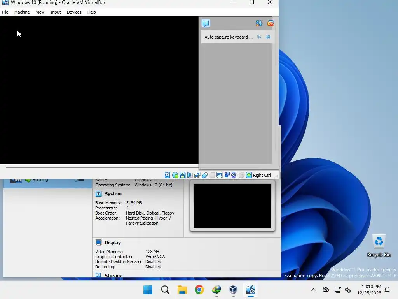Show hidden system tray icons
The width and height of the screenshot is (398, 299).
(313, 290)
